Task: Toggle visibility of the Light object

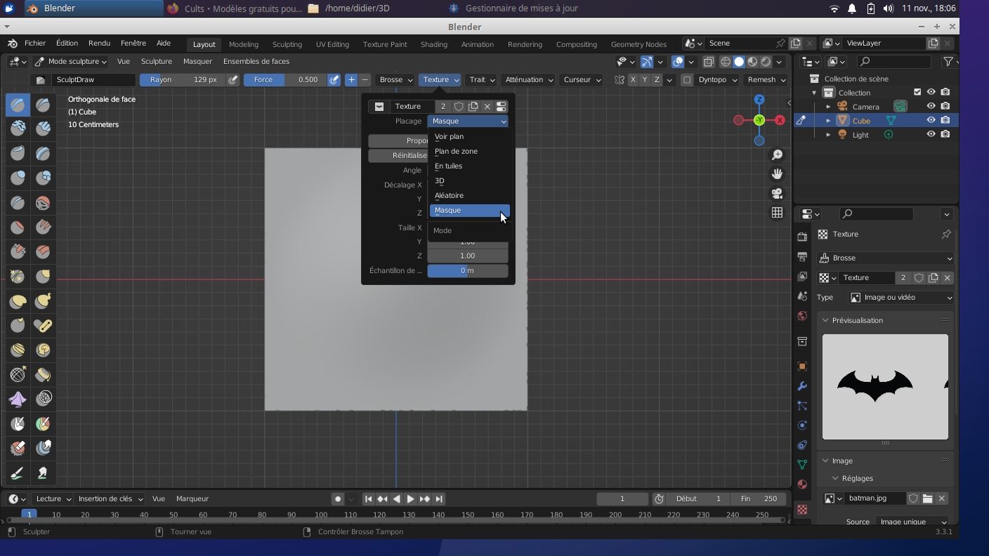Action: (x=931, y=134)
